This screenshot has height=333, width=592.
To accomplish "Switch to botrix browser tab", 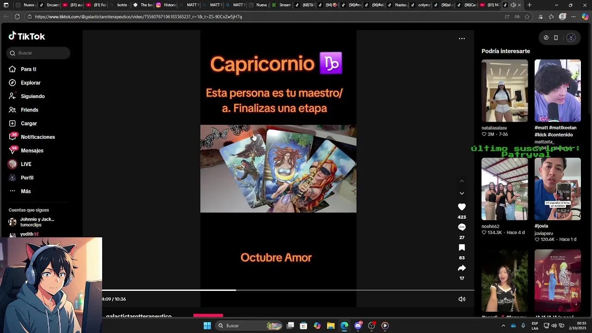I will point(119,5).
